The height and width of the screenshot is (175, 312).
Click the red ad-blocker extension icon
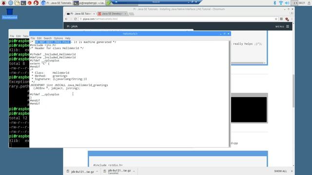(x=287, y=19)
